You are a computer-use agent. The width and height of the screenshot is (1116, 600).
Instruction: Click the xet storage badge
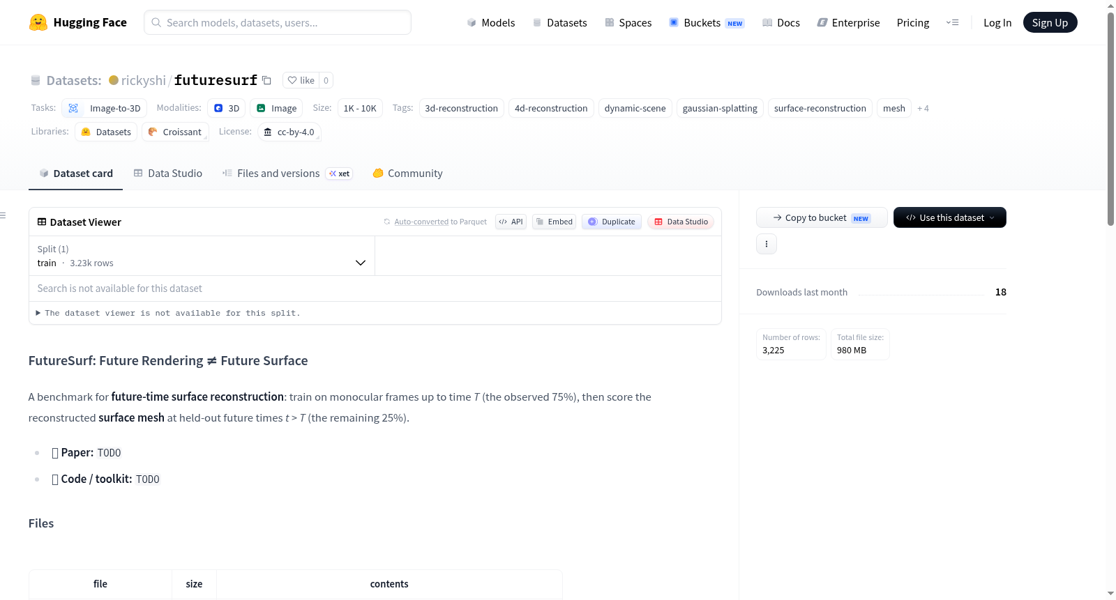(340, 174)
